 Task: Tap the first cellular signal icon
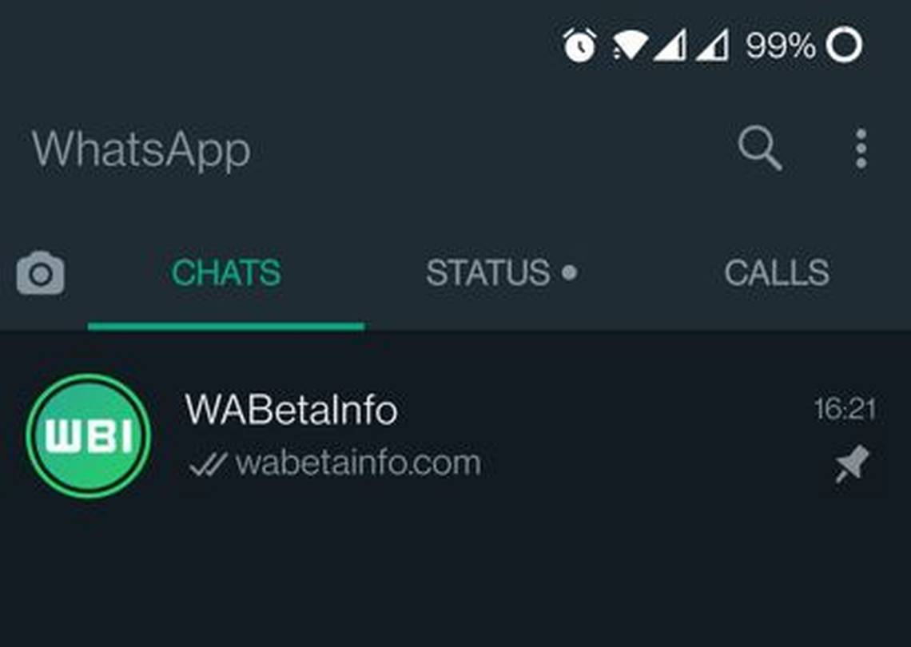click(670, 46)
